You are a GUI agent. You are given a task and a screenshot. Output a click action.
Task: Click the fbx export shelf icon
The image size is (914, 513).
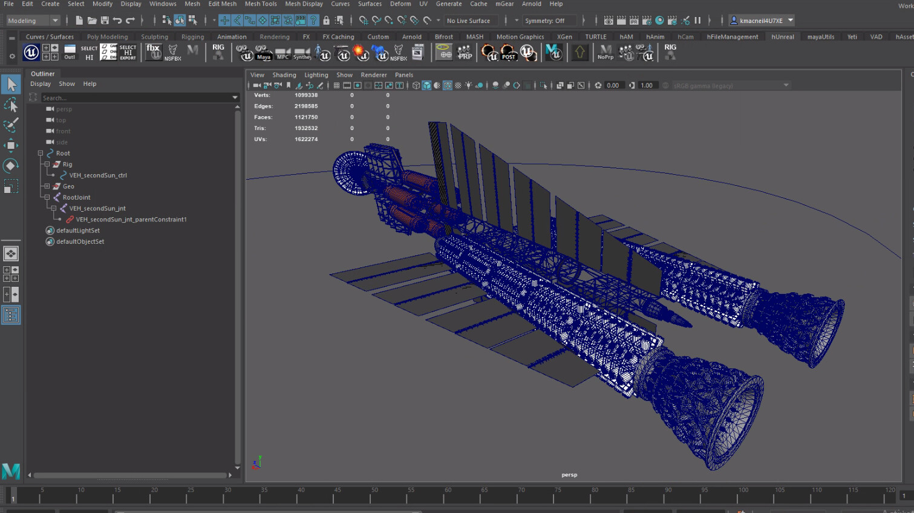click(154, 52)
